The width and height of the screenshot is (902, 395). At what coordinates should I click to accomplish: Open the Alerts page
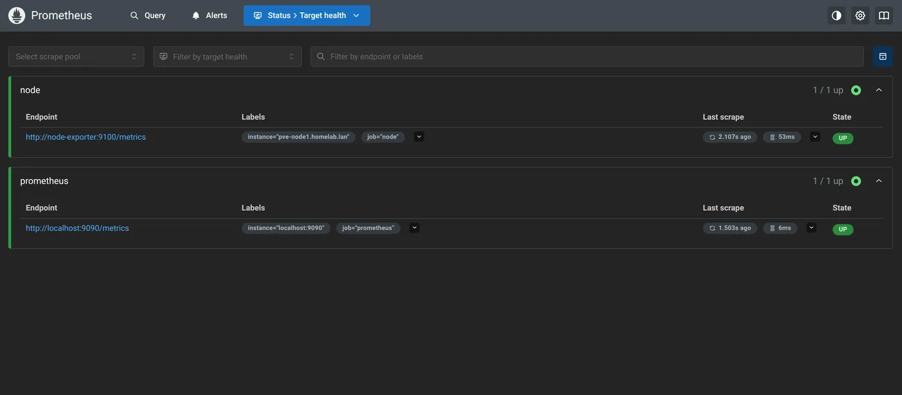(x=209, y=15)
